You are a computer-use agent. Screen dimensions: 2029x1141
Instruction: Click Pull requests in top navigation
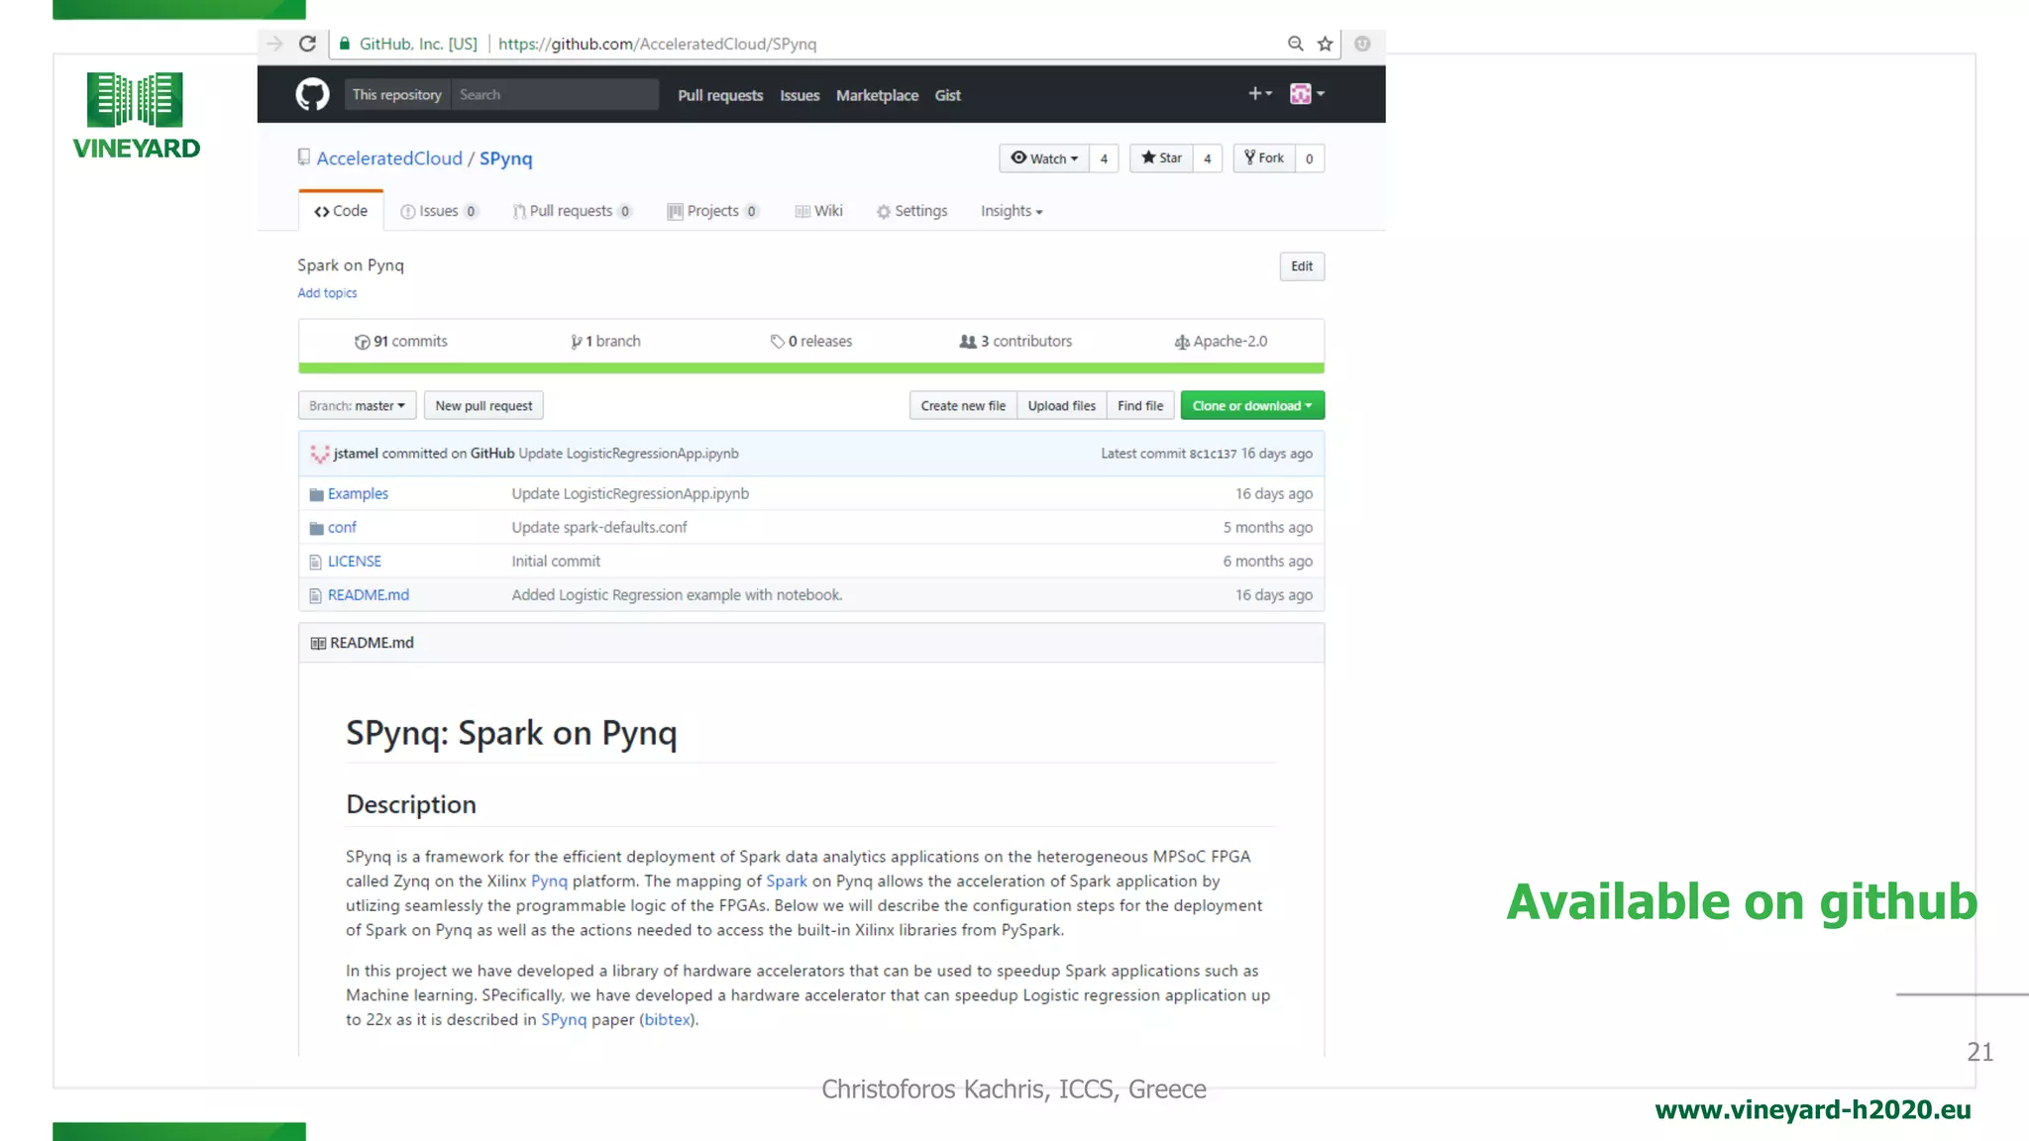pos(720,95)
